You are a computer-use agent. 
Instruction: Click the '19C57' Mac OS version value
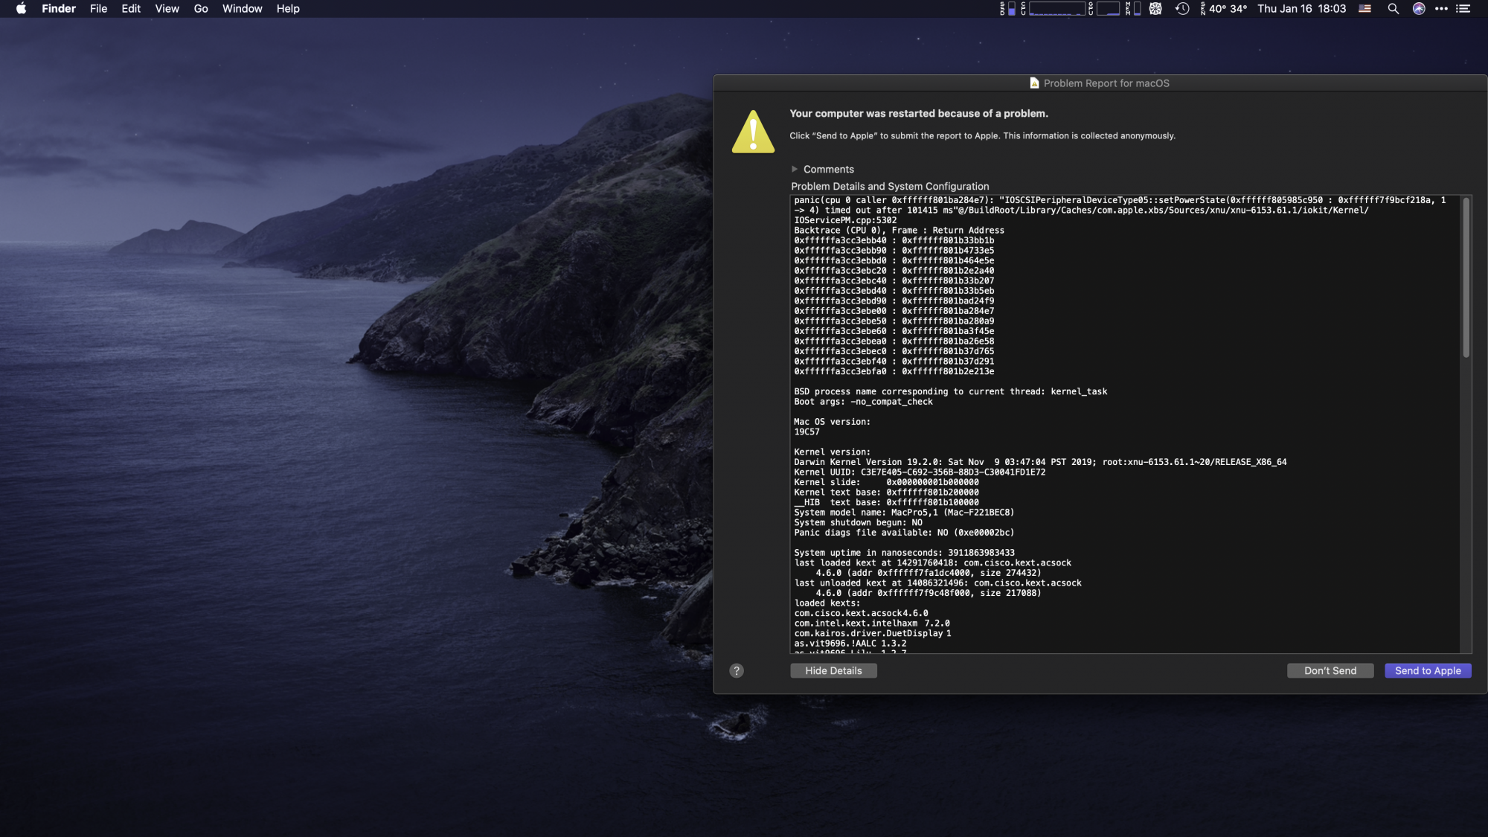point(806,432)
